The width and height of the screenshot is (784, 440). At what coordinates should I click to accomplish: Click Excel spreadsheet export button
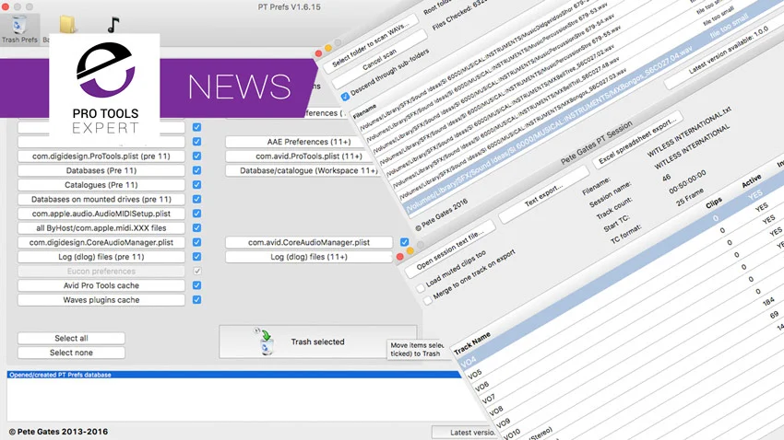[x=637, y=142]
